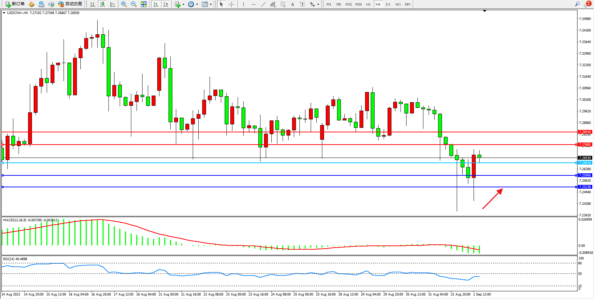Draw a trendline with the diagonal line tool

coord(263,4)
